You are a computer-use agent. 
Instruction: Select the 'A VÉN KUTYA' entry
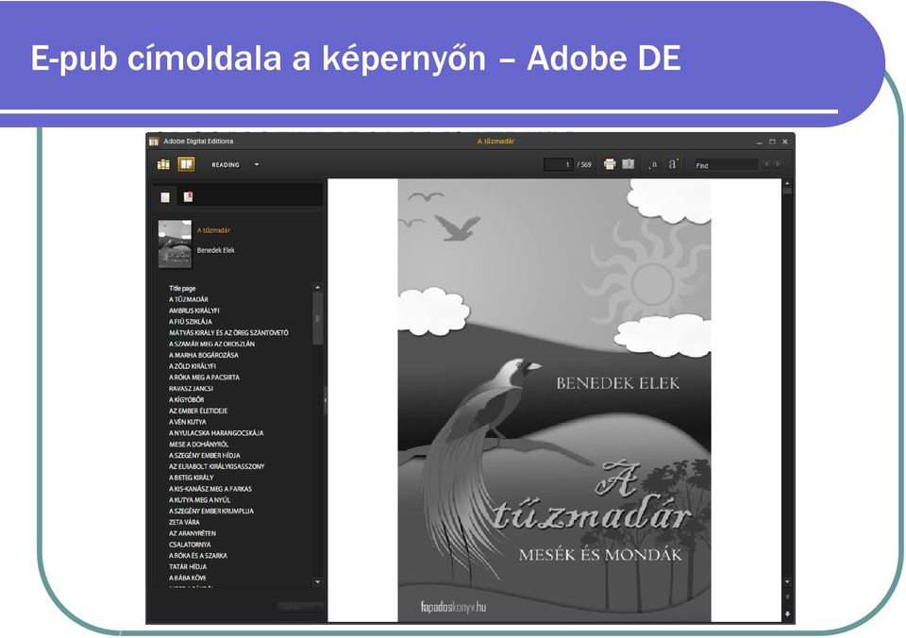pyautogui.click(x=187, y=422)
